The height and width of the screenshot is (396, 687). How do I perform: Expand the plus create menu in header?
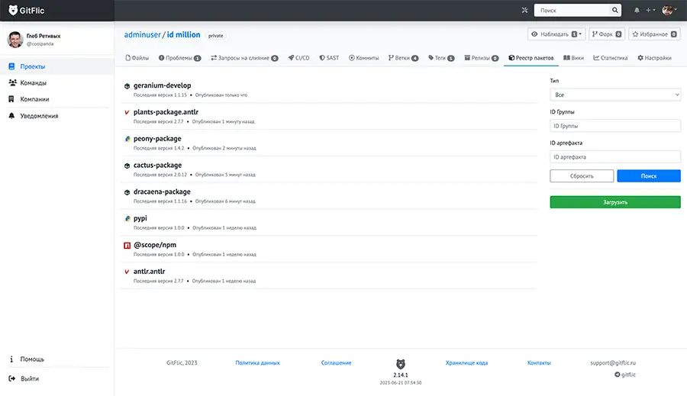coord(650,10)
